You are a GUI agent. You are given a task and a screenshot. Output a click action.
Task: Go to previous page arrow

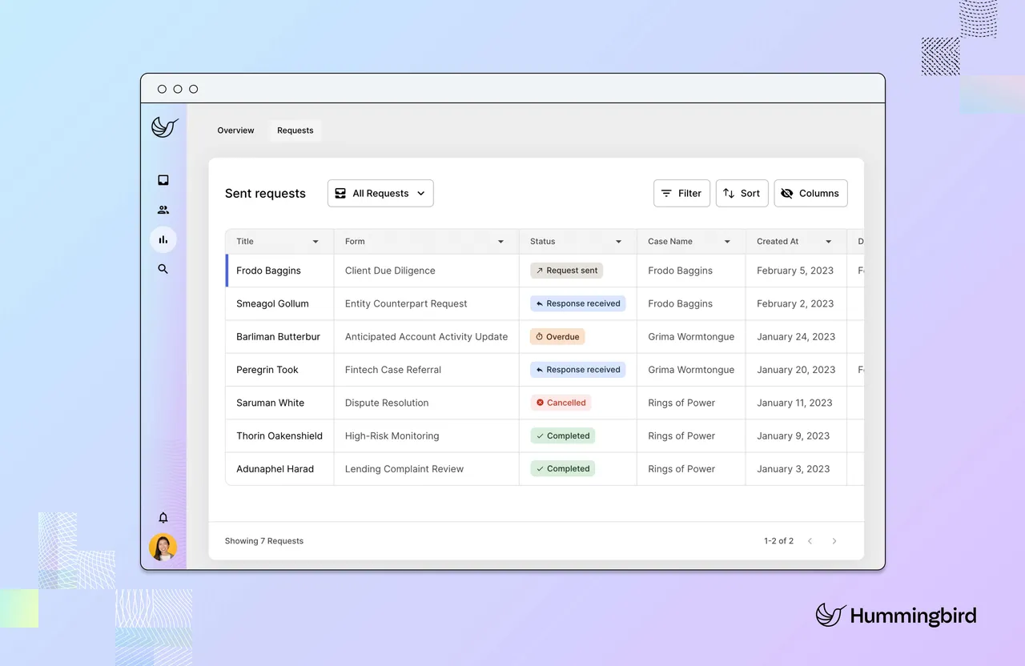pyautogui.click(x=810, y=541)
